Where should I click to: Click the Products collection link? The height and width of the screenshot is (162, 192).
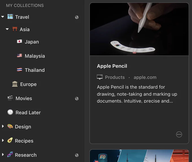(115, 77)
